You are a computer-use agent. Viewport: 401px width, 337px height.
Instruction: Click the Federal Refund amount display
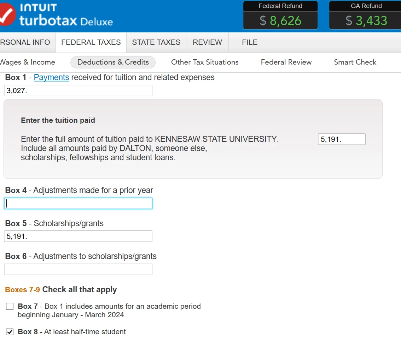point(280,20)
